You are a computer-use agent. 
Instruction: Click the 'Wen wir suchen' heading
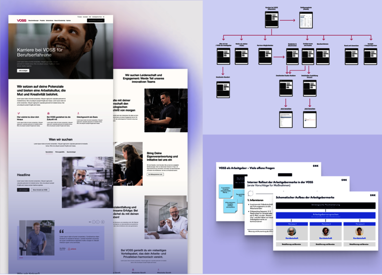(x=61, y=139)
